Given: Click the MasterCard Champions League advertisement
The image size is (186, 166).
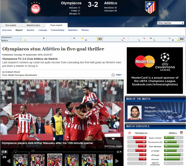Looking at the screenshot, I should 155,70.
